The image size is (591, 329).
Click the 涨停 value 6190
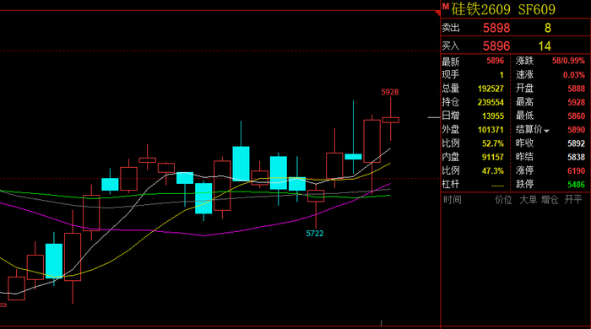577,171
